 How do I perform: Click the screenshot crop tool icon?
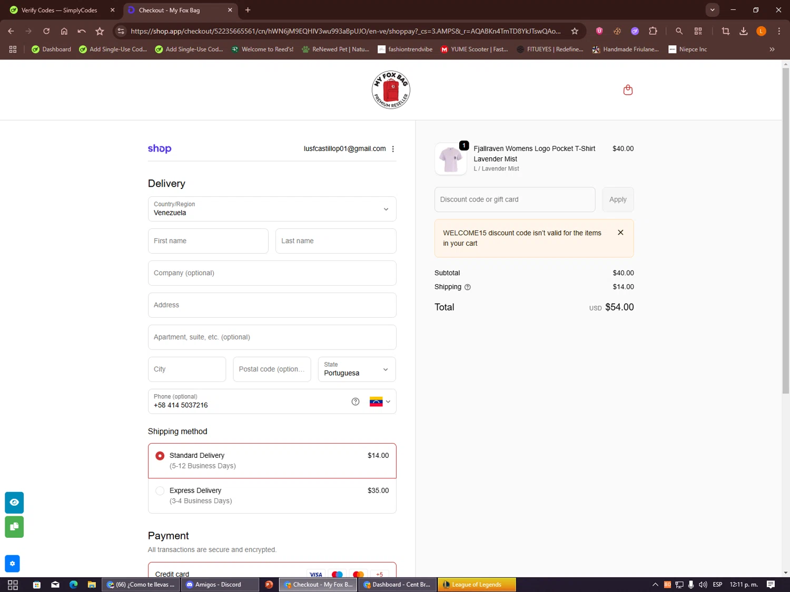(x=726, y=31)
